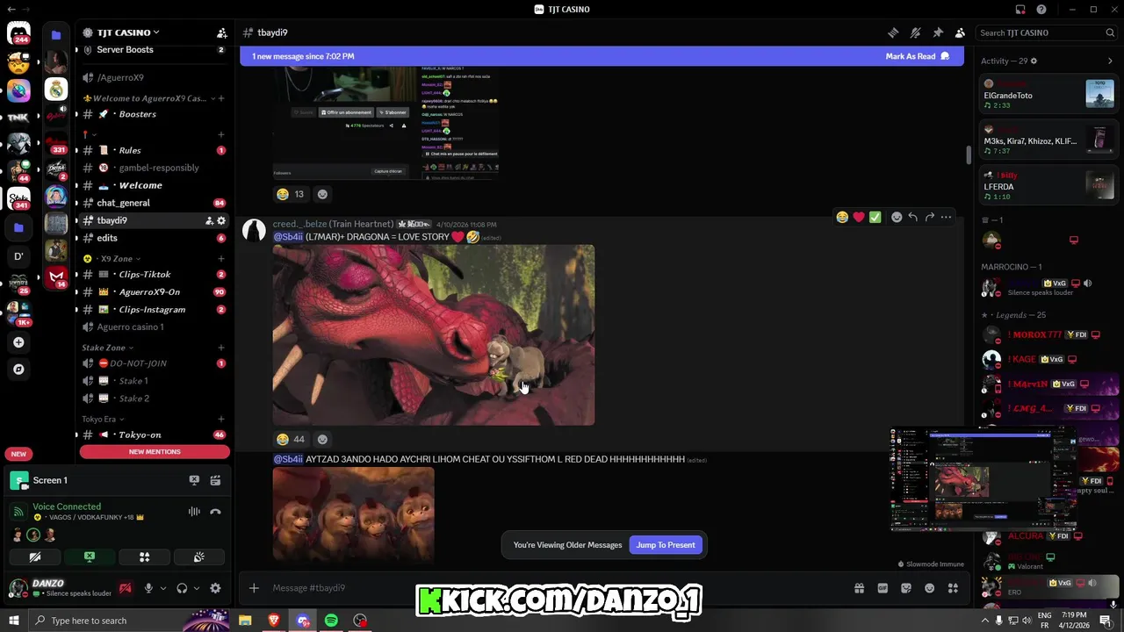The image size is (1124, 632).
Task: Reply to the DRAGONA message
Action: [913, 217]
